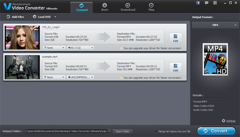Viewport: 240px width, 137px height.
Task: Click the Open Folder button
Action: point(122,131)
